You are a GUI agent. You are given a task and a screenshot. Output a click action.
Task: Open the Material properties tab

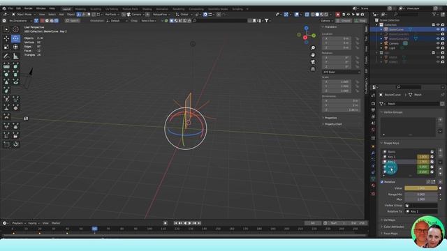[x=373, y=185]
